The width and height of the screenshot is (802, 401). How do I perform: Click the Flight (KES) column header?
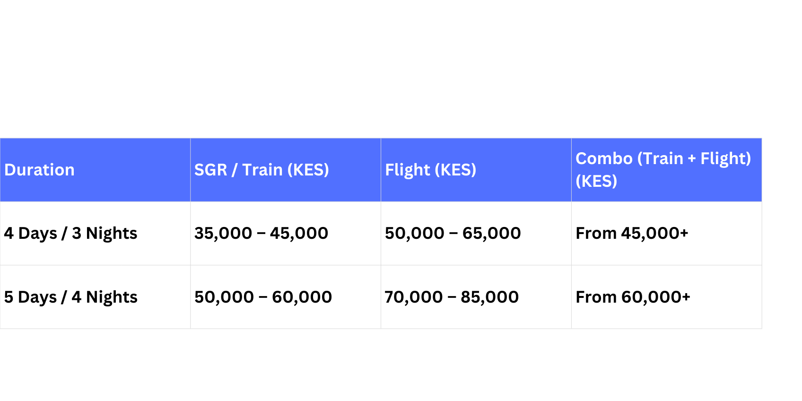(430, 170)
